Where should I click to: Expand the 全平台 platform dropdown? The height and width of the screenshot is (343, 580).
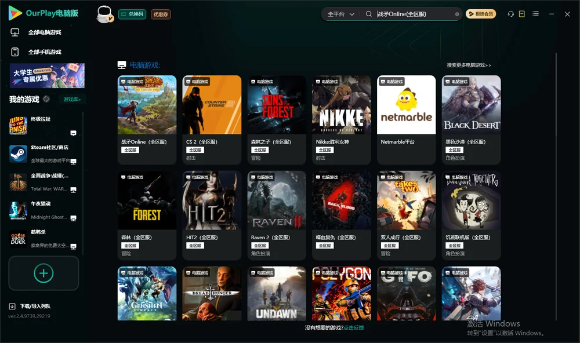point(341,14)
